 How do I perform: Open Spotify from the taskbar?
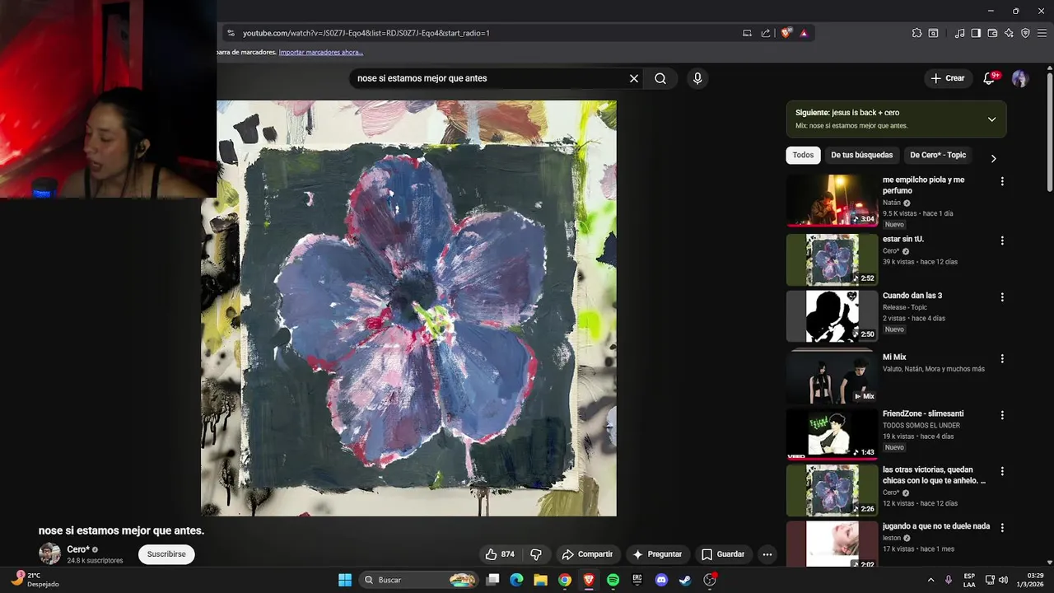click(x=613, y=580)
